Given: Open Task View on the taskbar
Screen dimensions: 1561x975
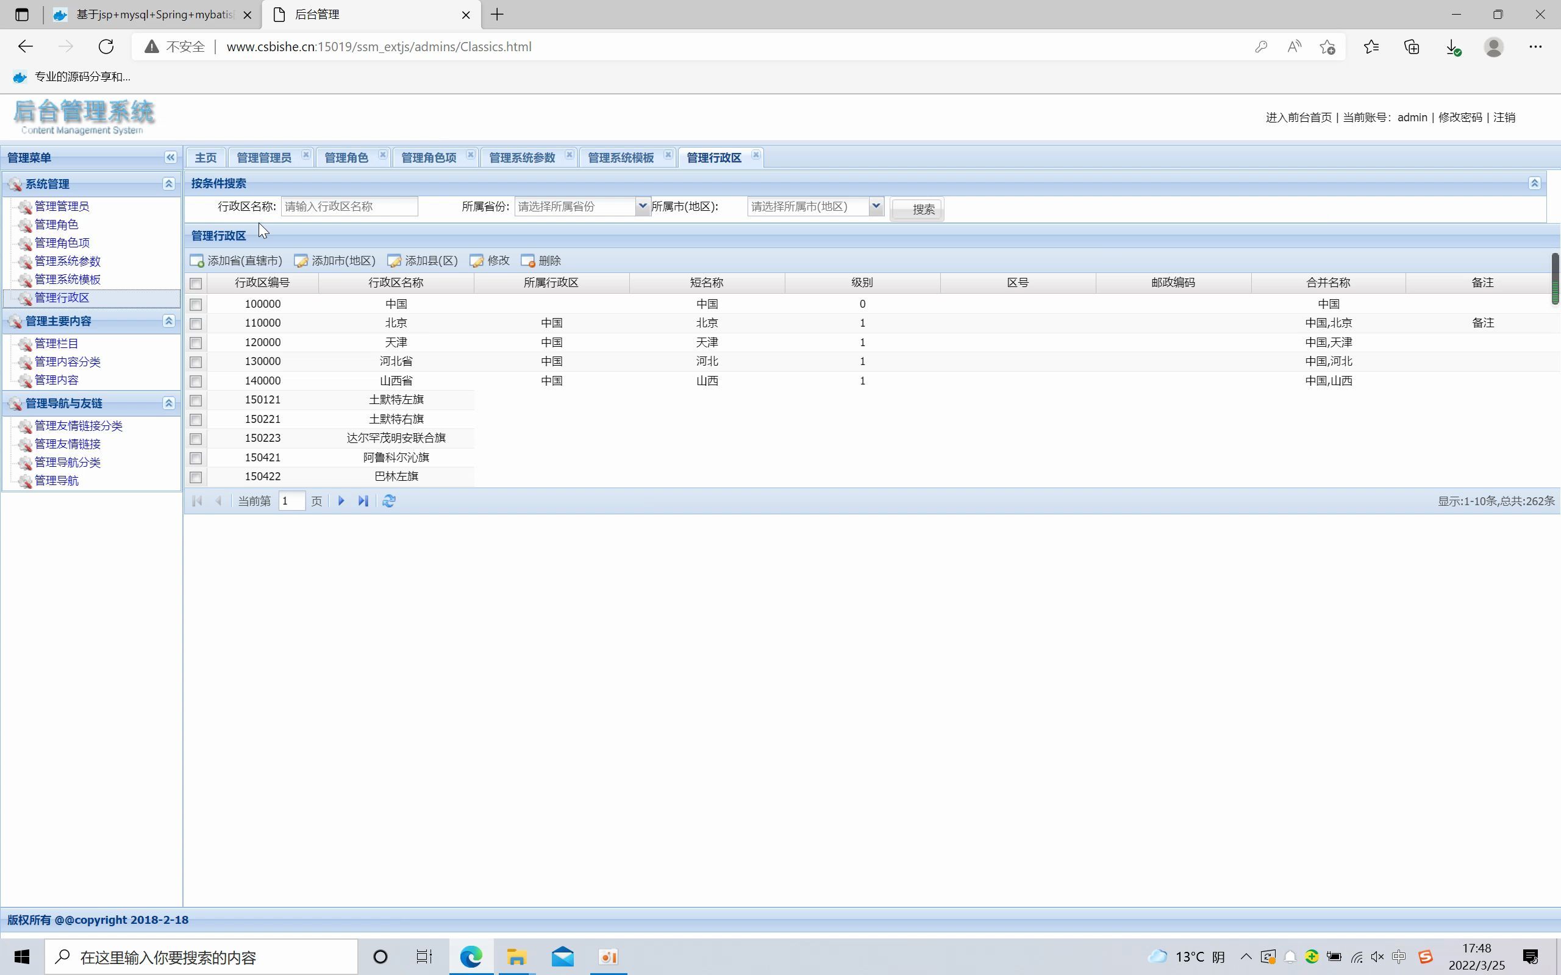Looking at the screenshot, I should coord(424,957).
